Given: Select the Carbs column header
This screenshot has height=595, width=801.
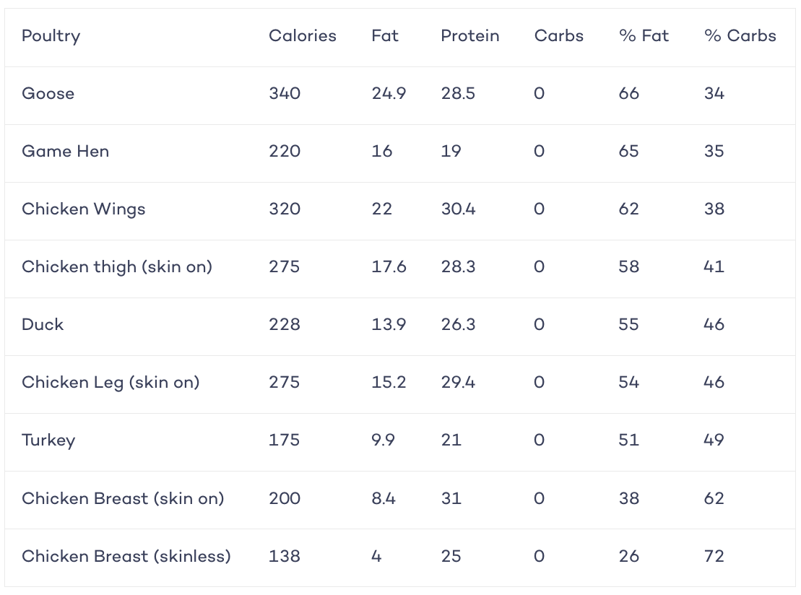Looking at the screenshot, I should click(x=559, y=36).
